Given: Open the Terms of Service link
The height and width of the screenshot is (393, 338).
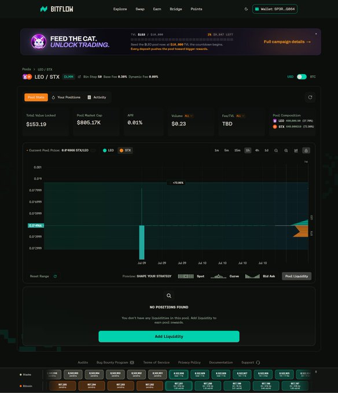Looking at the screenshot, I should point(156,362).
